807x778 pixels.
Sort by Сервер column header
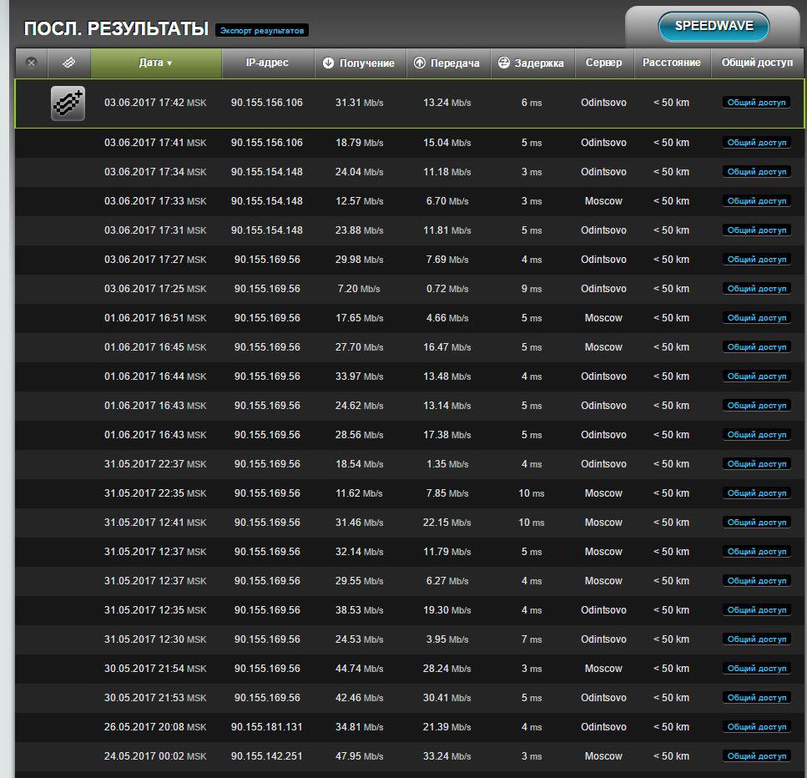click(x=604, y=63)
